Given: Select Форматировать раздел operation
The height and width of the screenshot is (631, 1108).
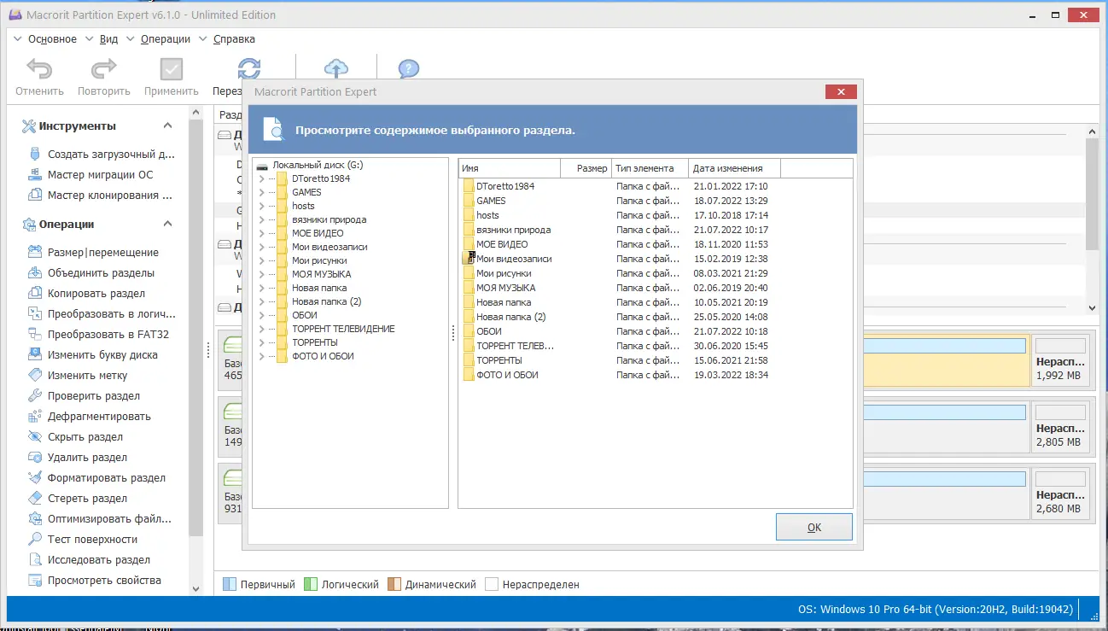Looking at the screenshot, I should (x=107, y=478).
